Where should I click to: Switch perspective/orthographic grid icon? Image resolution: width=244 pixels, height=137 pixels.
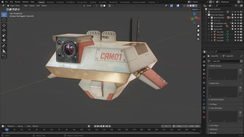198,39
